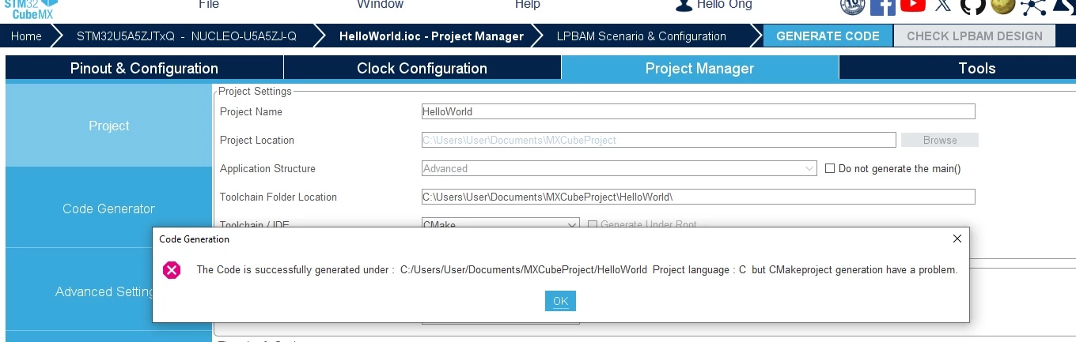1076x342 pixels.
Task: Open the Application Structure dropdown
Action: pyautogui.click(x=619, y=168)
